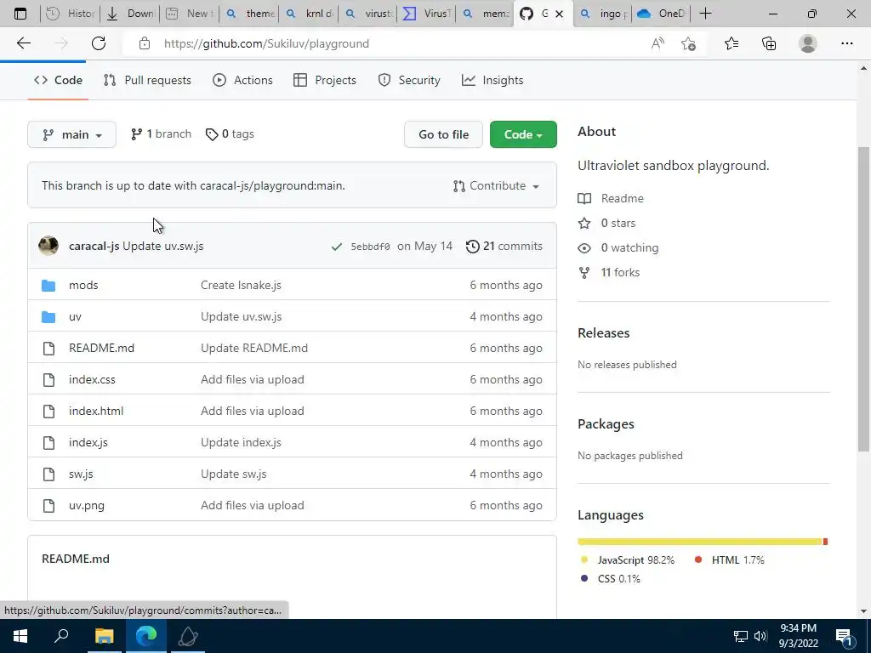The width and height of the screenshot is (871, 653).
Task: Open the Favorites list icon
Action: (x=732, y=43)
